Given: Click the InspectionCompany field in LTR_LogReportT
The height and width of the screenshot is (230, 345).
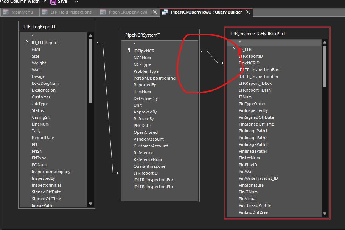Looking at the screenshot, I should coord(51,172).
